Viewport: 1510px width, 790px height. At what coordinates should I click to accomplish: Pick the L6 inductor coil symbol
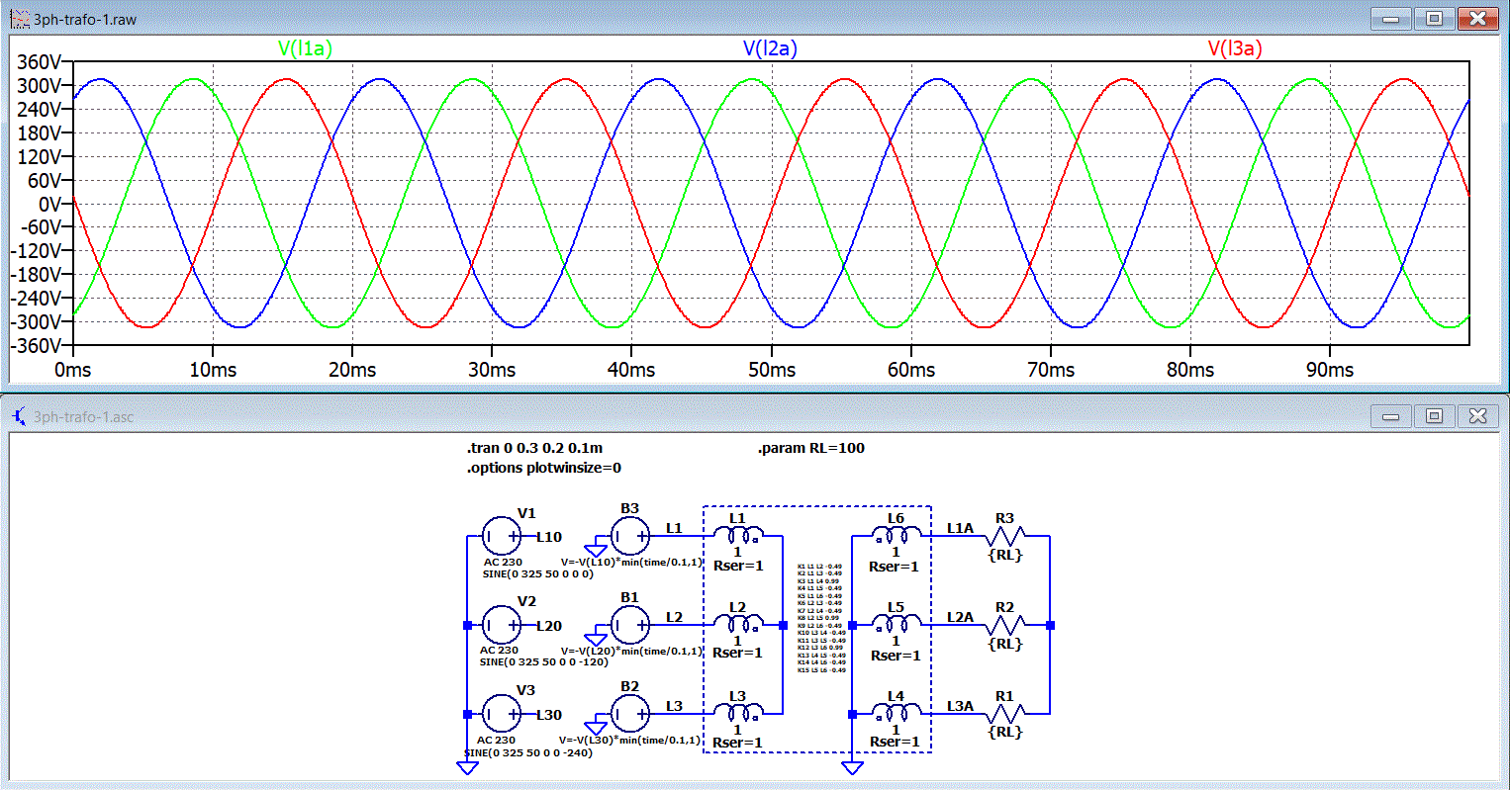pos(897,534)
